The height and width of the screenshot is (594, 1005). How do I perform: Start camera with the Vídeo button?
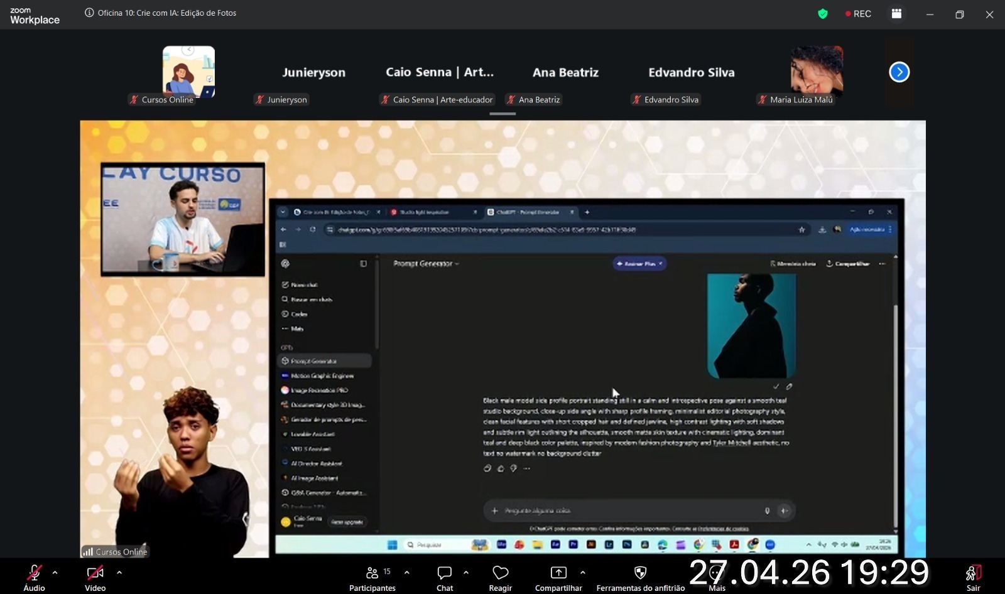tap(95, 578)
